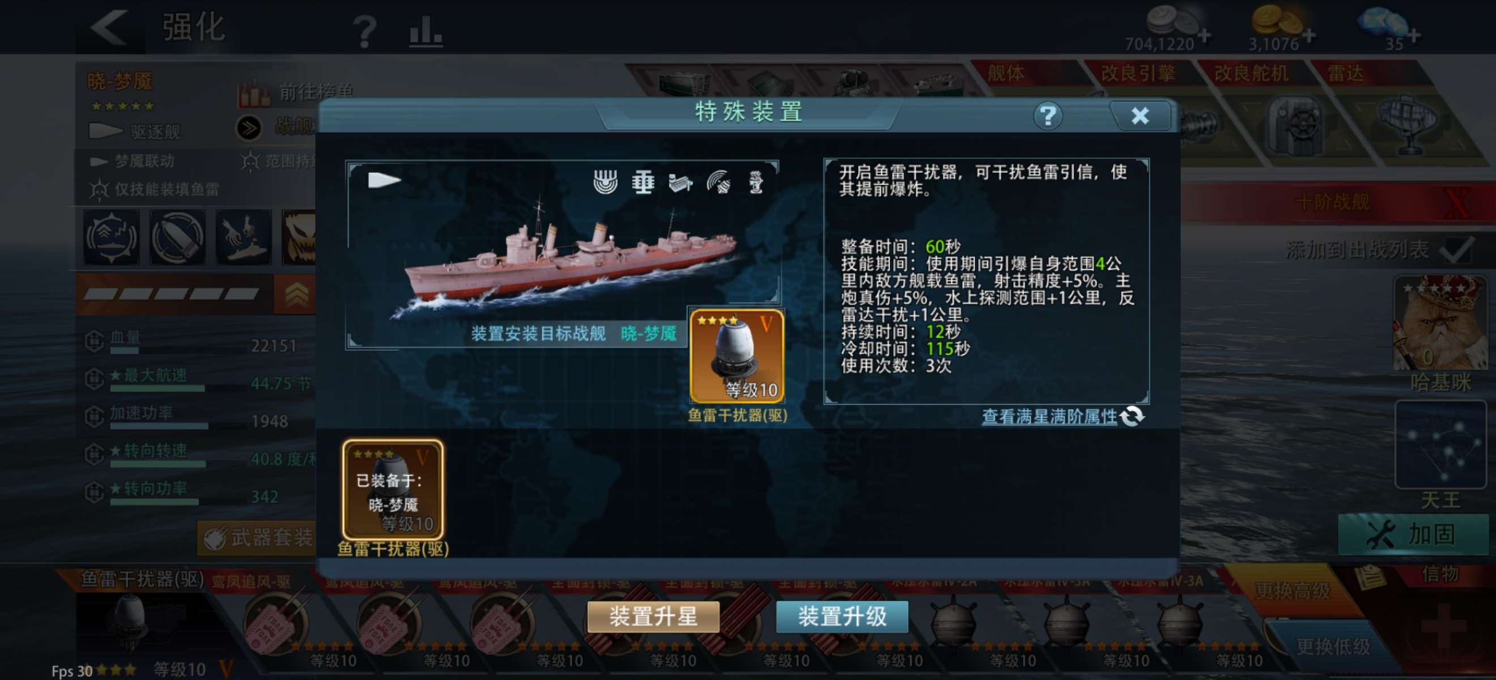Click 查看满星满阶属性 link
The width and height of the screenshot is (1496, 680).
[1049, 416]
